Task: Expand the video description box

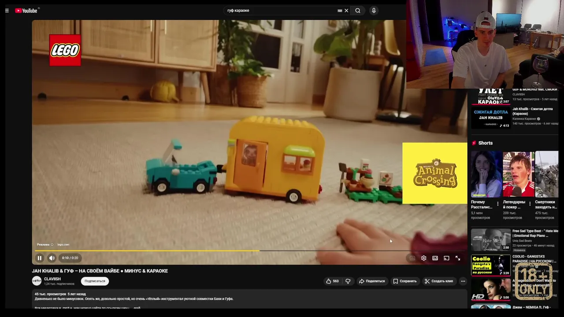Action: tap(249, 299)
